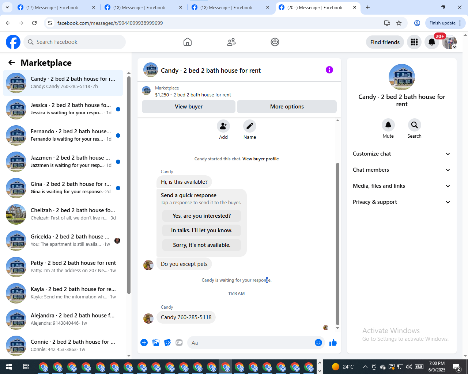Open the Menu grid icon

point(414,42)
